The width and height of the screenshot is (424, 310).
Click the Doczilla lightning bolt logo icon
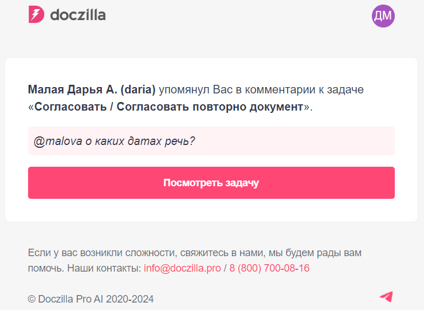pyautogui.click(x=36, y=15)
